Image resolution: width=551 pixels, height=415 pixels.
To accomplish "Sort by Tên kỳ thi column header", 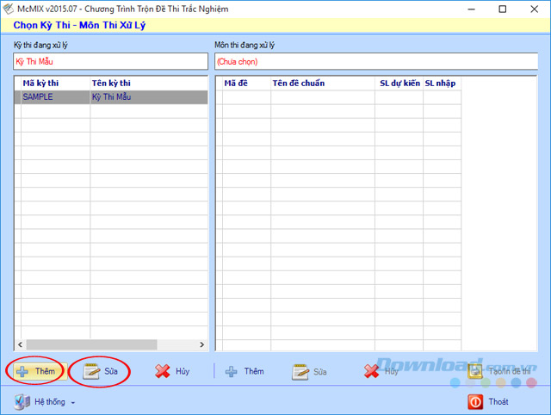I will click(146, 83).
